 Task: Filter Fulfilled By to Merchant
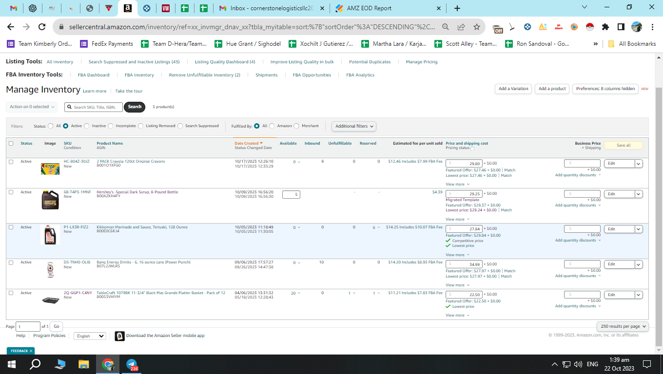(x=296, y=126)
